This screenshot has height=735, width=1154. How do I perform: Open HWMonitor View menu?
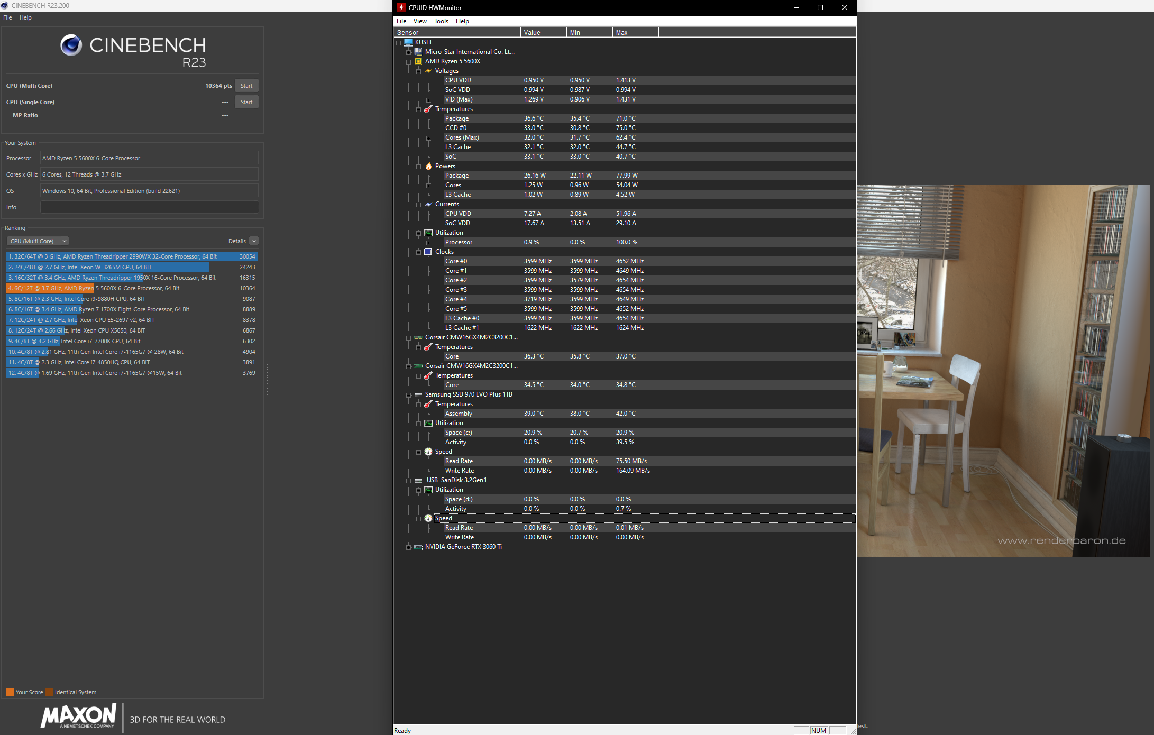[420, 21]
